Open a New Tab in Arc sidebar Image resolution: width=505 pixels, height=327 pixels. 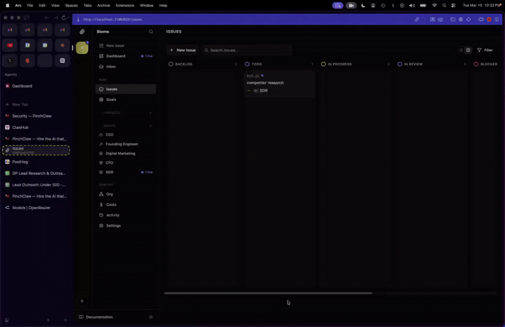(x=36, y=104)
